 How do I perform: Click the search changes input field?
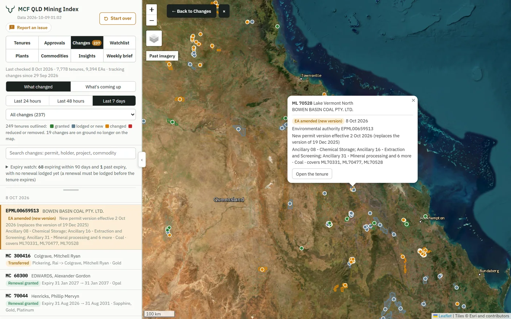point(71,153)
